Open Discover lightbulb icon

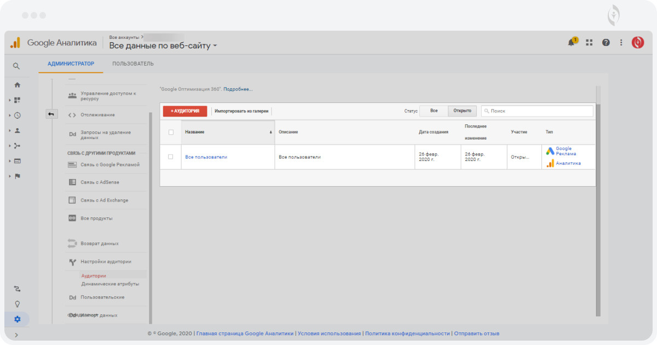17,304
